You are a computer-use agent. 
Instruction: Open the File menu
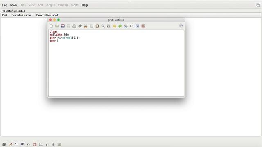coord(5,5)
